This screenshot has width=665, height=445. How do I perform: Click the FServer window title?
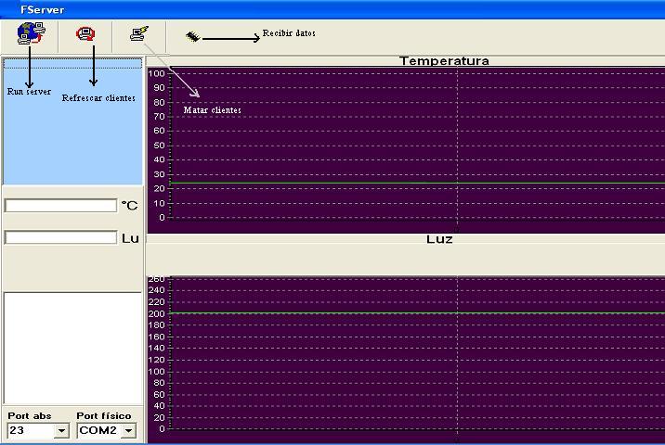[42, 10]
